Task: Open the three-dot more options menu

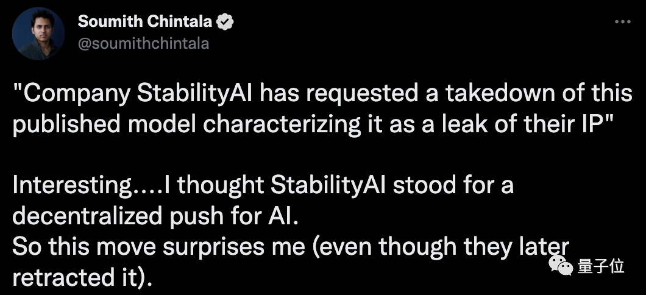Action: click(622, 22)
